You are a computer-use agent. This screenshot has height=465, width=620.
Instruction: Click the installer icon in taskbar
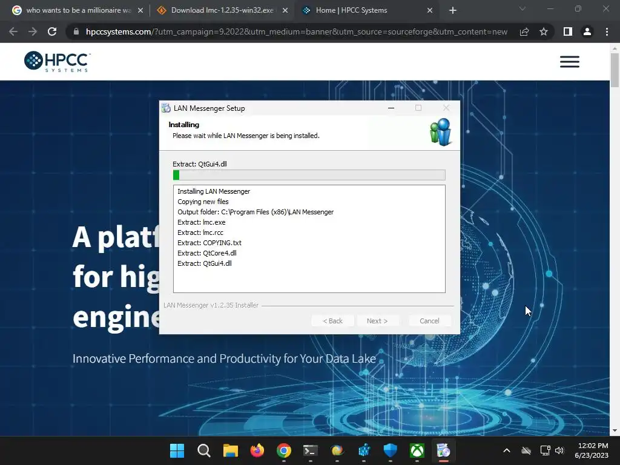[443, 450]
